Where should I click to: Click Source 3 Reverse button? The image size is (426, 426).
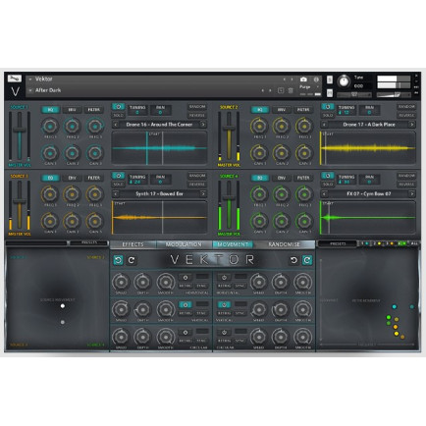(x=197, y=185)
